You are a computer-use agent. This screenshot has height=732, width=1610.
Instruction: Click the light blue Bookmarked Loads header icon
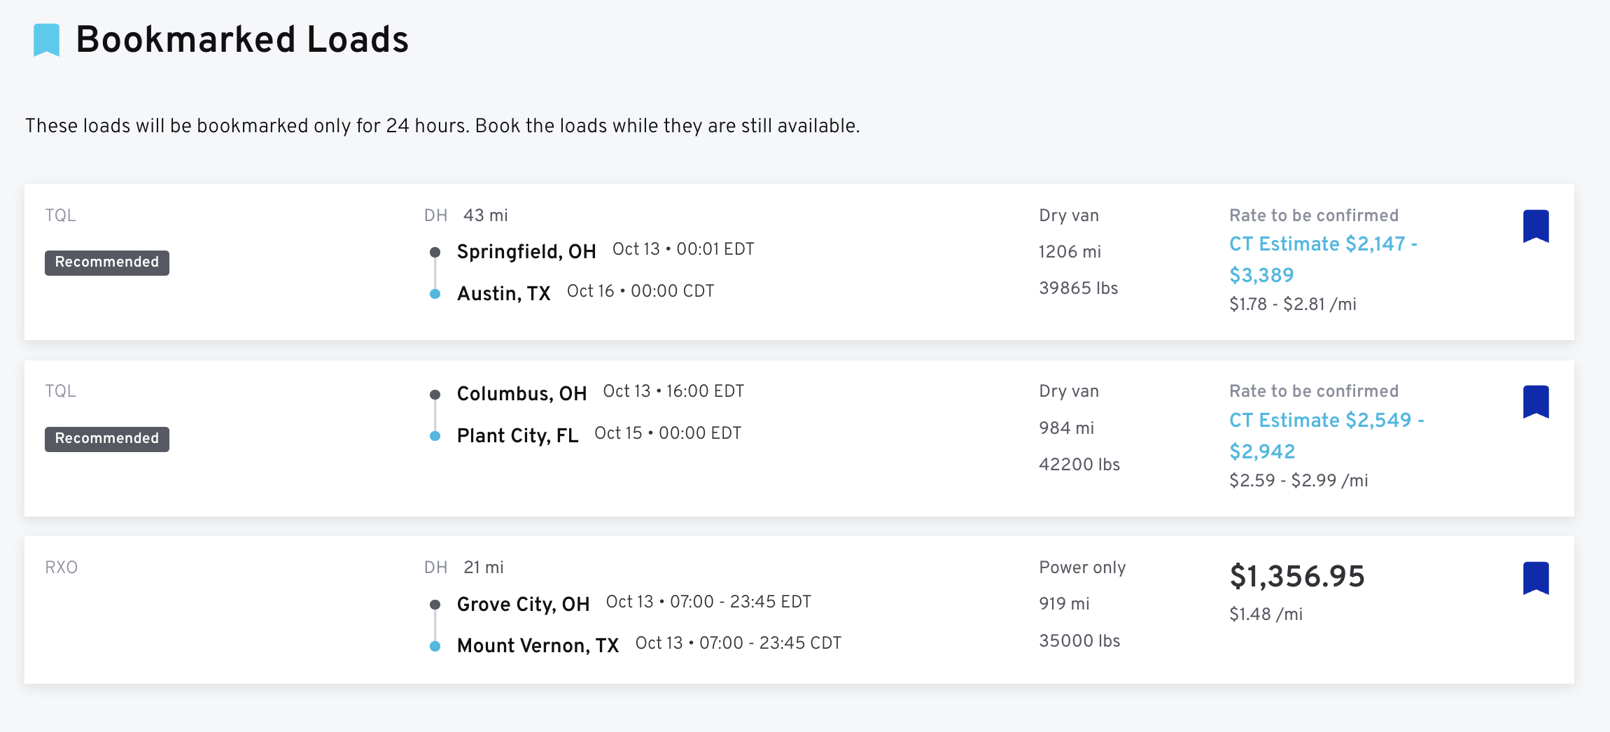pos(47,40)
